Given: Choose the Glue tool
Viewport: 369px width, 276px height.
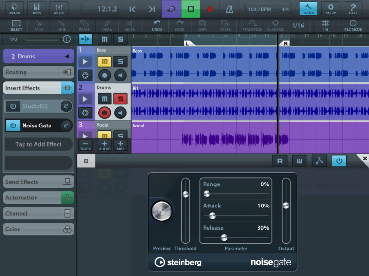Looking at the screenshot, I should 61,25.
